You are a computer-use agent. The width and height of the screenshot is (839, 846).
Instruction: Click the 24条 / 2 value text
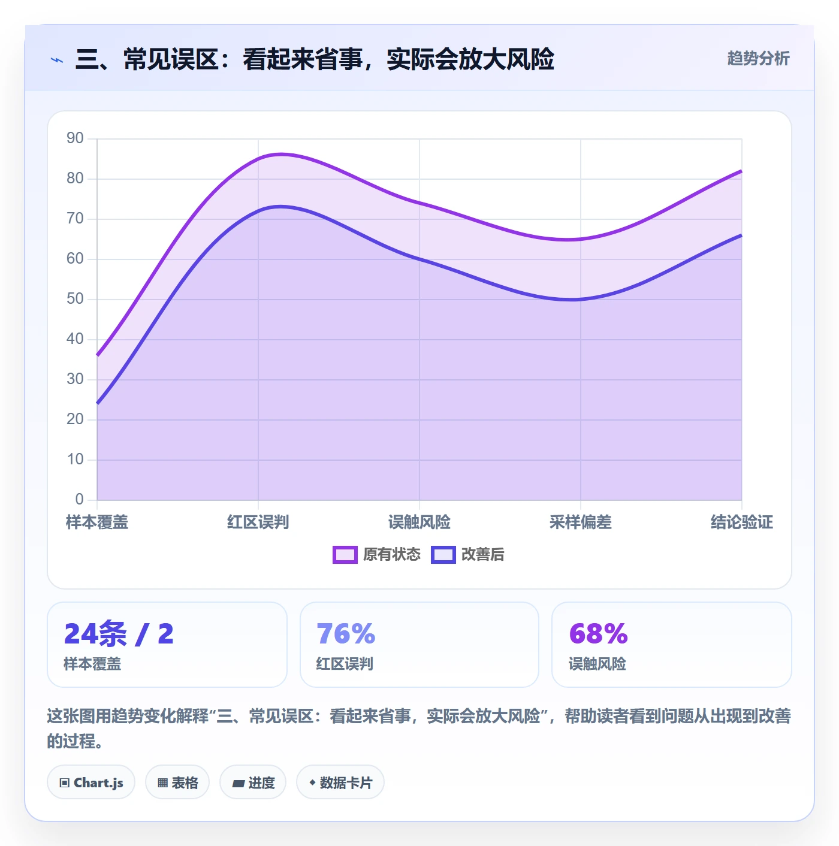[119, 634]
